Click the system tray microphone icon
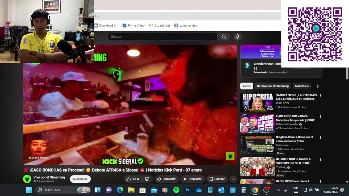349x196 pixels. (x=285, y=190)
